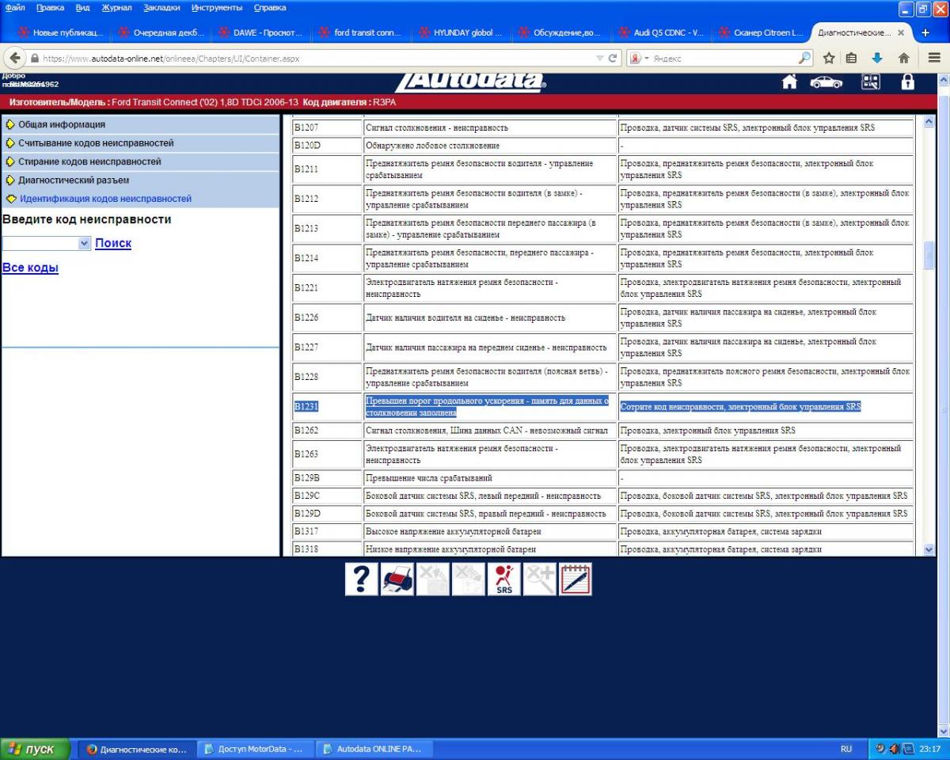The height and width of the screenshot is (760, 950).
Task: Click code table scrollbar up arrow
Action: (929, 121)
